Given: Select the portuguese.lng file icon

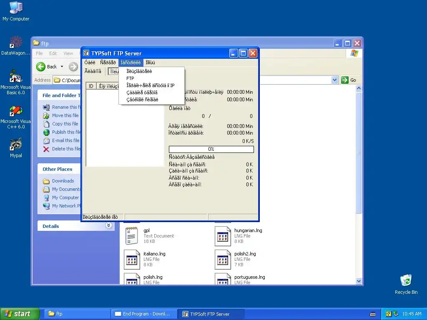Looking at the screenshot, I should (223, 279).
